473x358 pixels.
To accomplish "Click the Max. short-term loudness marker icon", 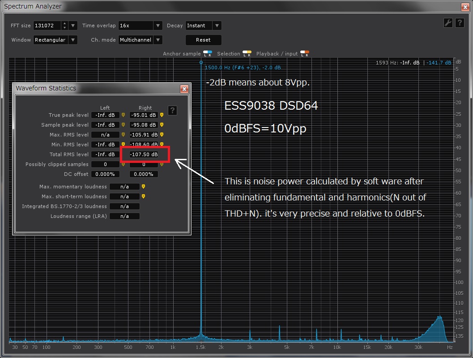I will coord(143,196).
